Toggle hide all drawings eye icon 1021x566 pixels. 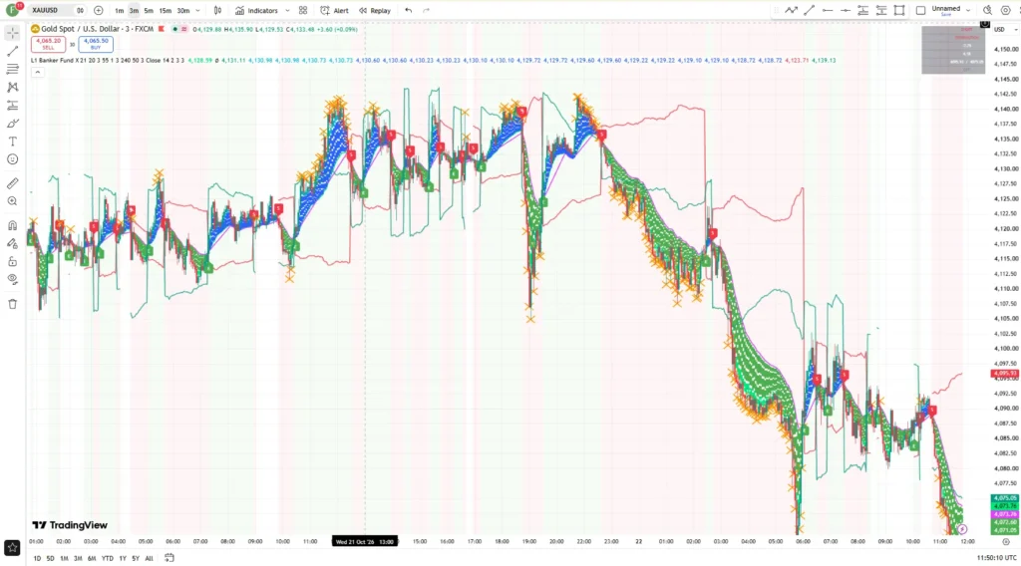click(x=12, y=279)
